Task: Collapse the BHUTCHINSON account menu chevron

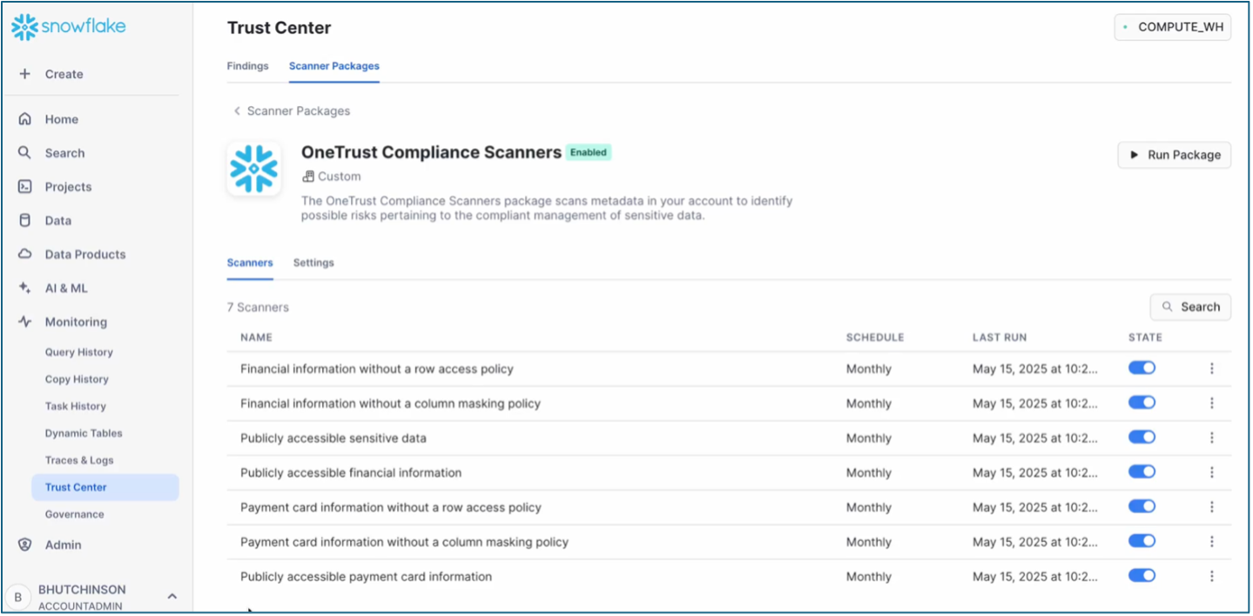Action: (172, 595)
